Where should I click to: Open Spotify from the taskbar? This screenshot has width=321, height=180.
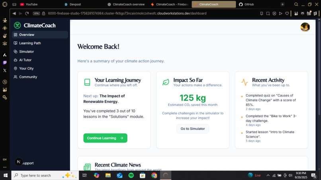(x=131, y=175)
